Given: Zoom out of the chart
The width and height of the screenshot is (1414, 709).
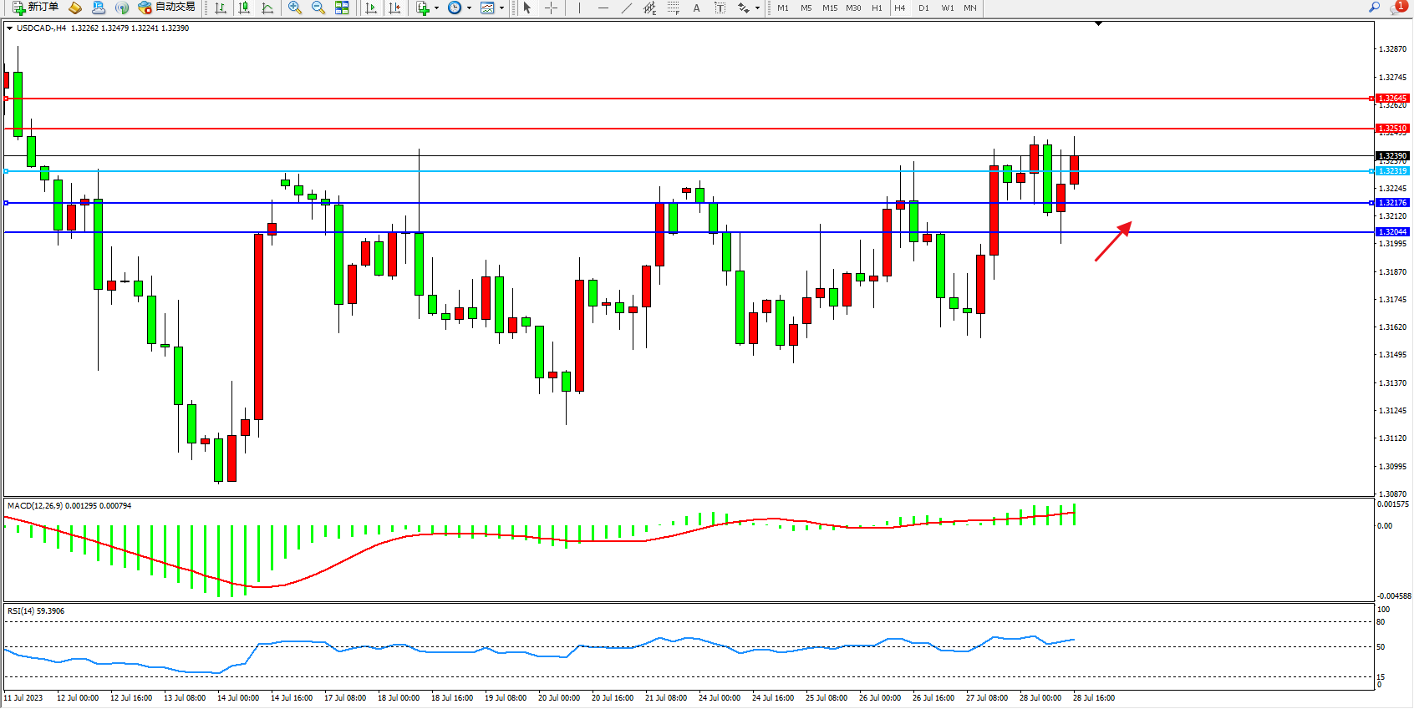Looking at the screenshot, I should coord(318,8).
